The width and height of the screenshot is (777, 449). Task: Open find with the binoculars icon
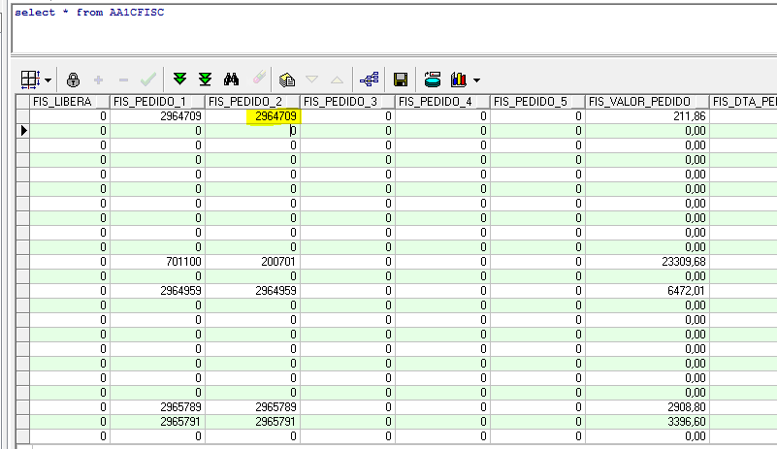point(231,80)
